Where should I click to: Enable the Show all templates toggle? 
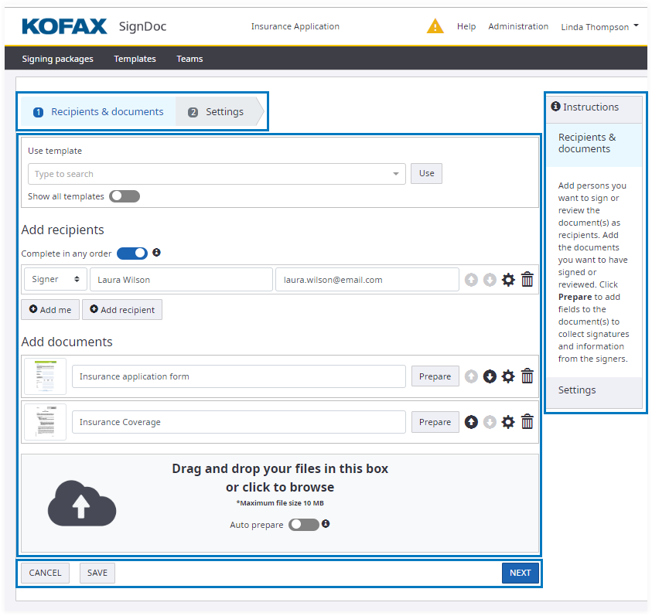[125, 196]
